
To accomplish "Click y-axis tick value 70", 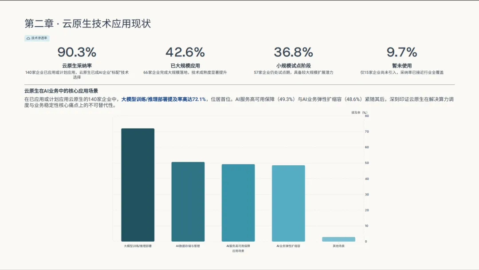I will (x=367, y=131).
